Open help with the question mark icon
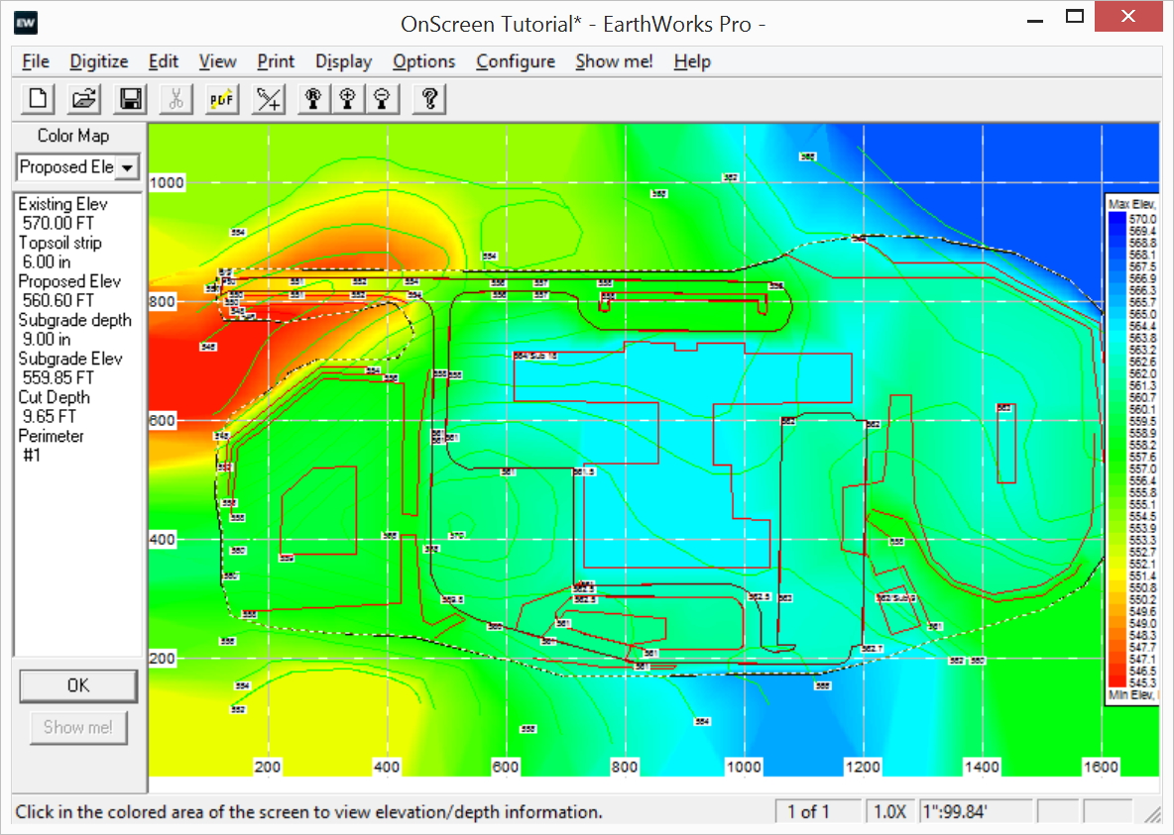Viewport: 1174px width, 835px height. click(429, 99)
